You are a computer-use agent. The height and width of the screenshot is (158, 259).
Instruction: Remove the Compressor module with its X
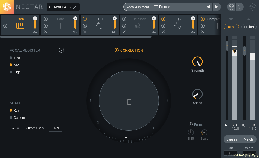tap(203, 32)
